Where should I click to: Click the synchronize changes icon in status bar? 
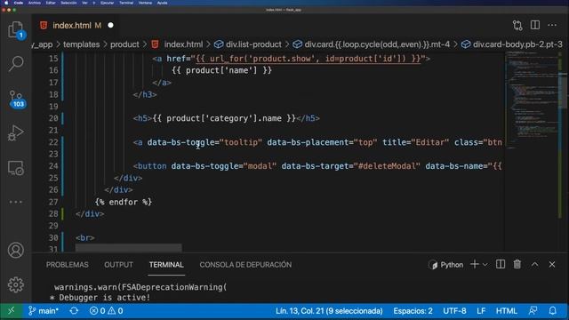(x=74, y=311)
